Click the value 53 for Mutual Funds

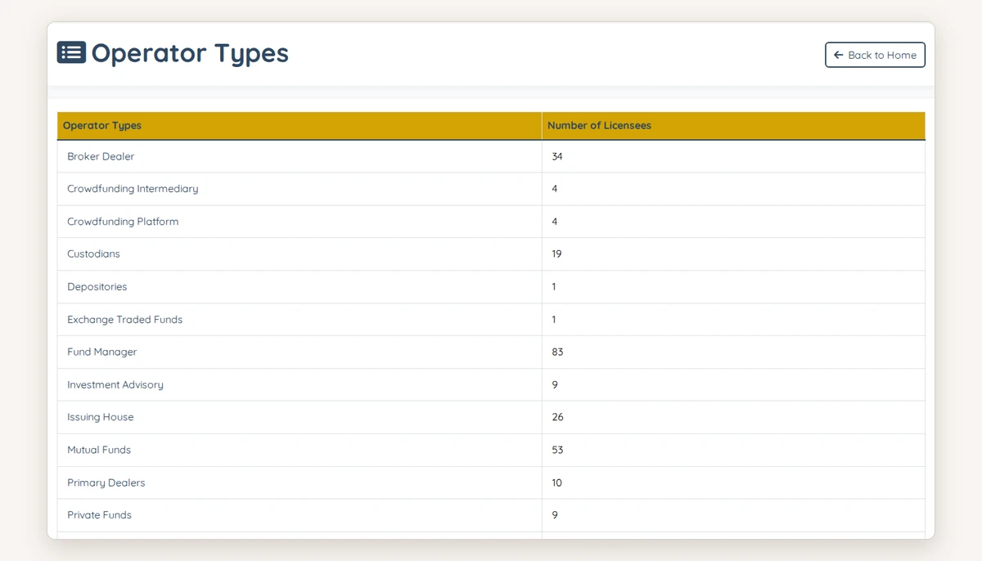(x=557, y=450)
